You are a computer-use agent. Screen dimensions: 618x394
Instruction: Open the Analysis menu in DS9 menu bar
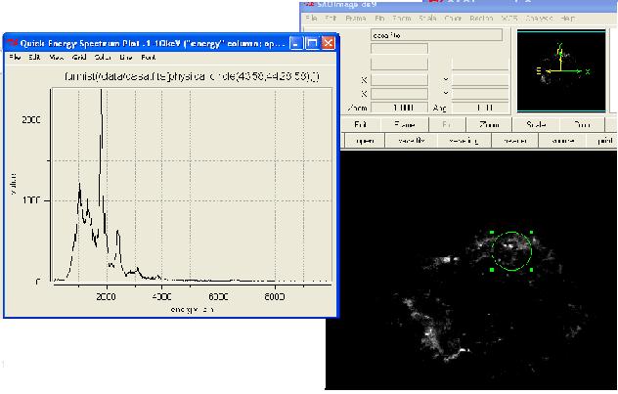click(539, 19)
